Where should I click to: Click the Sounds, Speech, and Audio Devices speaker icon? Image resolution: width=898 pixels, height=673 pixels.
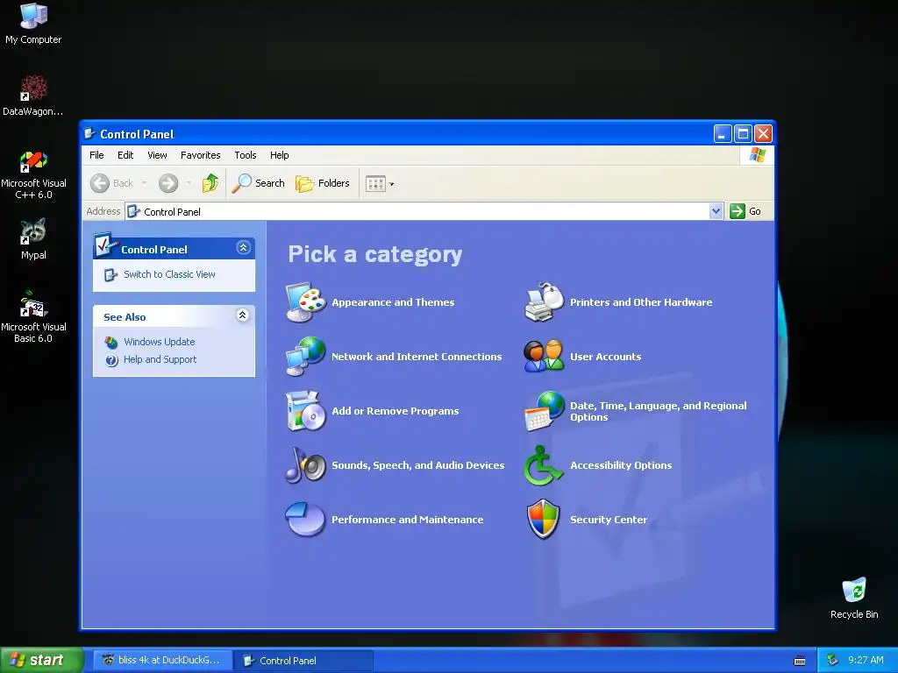(x=305, y=465)
